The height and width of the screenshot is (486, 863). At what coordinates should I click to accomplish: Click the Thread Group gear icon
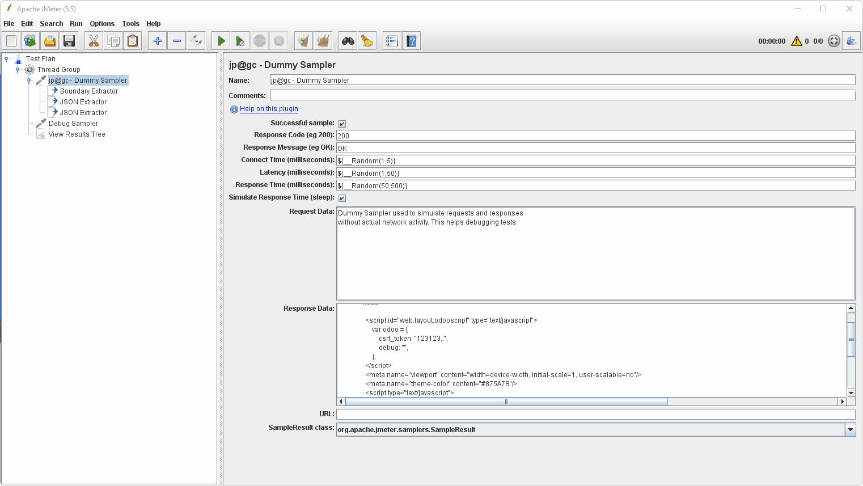point(30,69)
